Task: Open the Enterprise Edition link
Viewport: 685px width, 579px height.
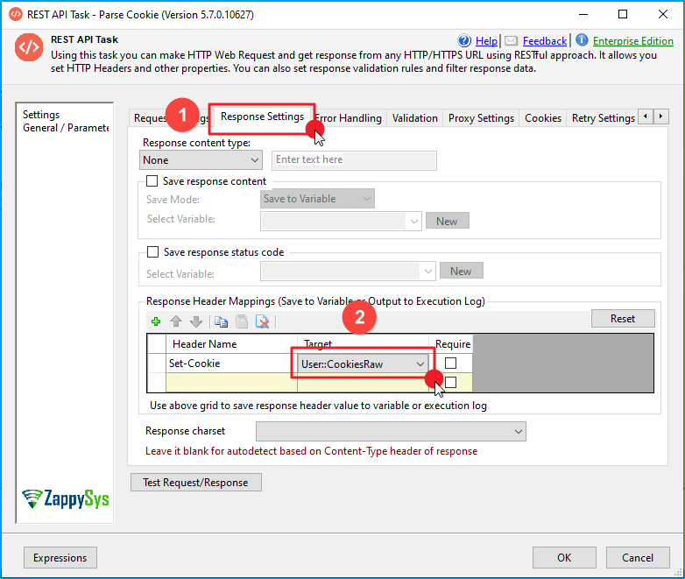Action: point(632,40)
